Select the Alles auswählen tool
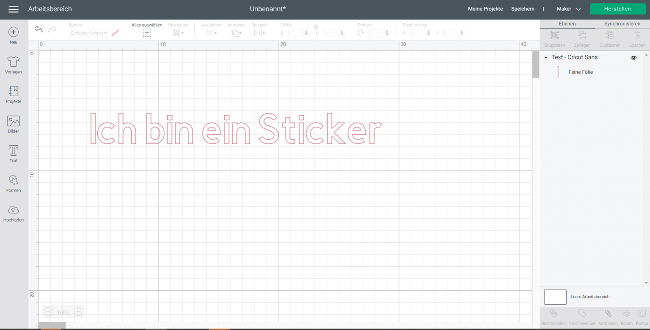 146,32
